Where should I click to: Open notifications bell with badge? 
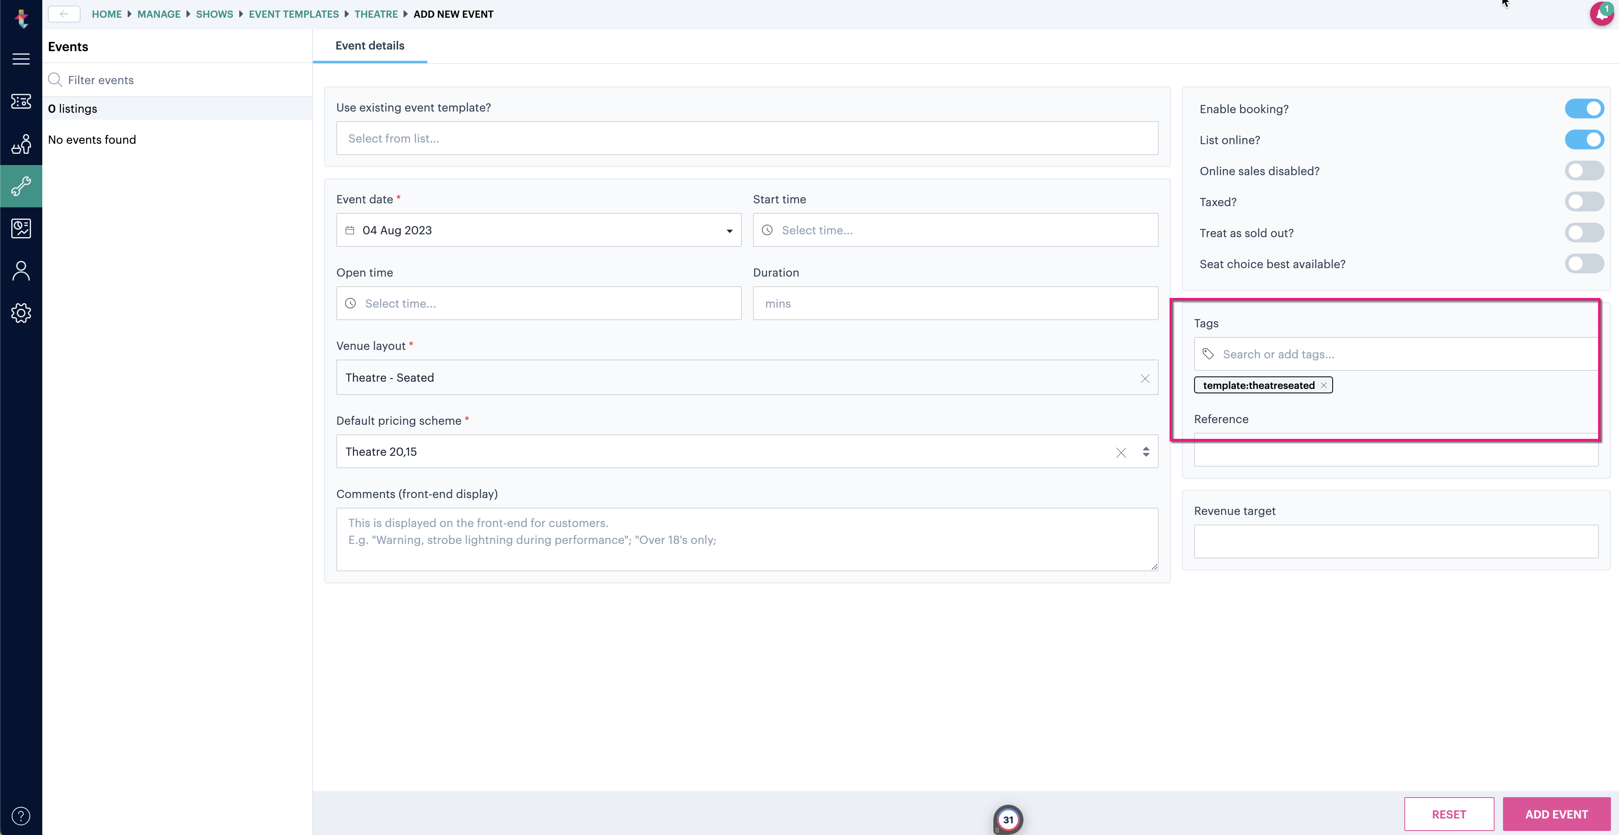pyautogui.click(x=1601, y=13)
